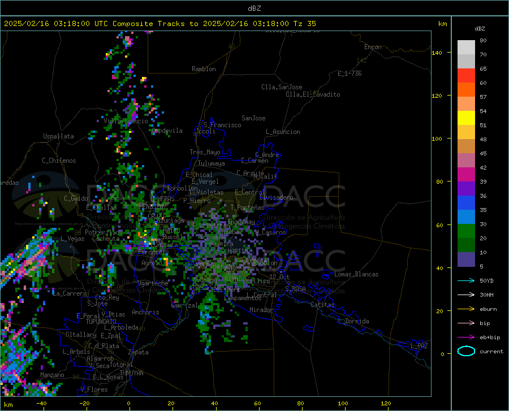
Task: Click the Tulumaya map label
Action: (211, 163)
